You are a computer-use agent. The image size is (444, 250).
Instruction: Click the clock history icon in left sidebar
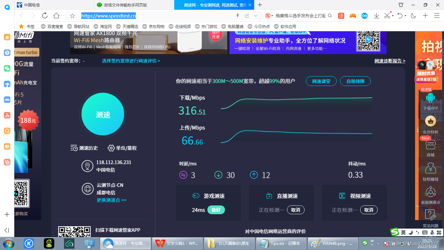click(x=7, y=53)
